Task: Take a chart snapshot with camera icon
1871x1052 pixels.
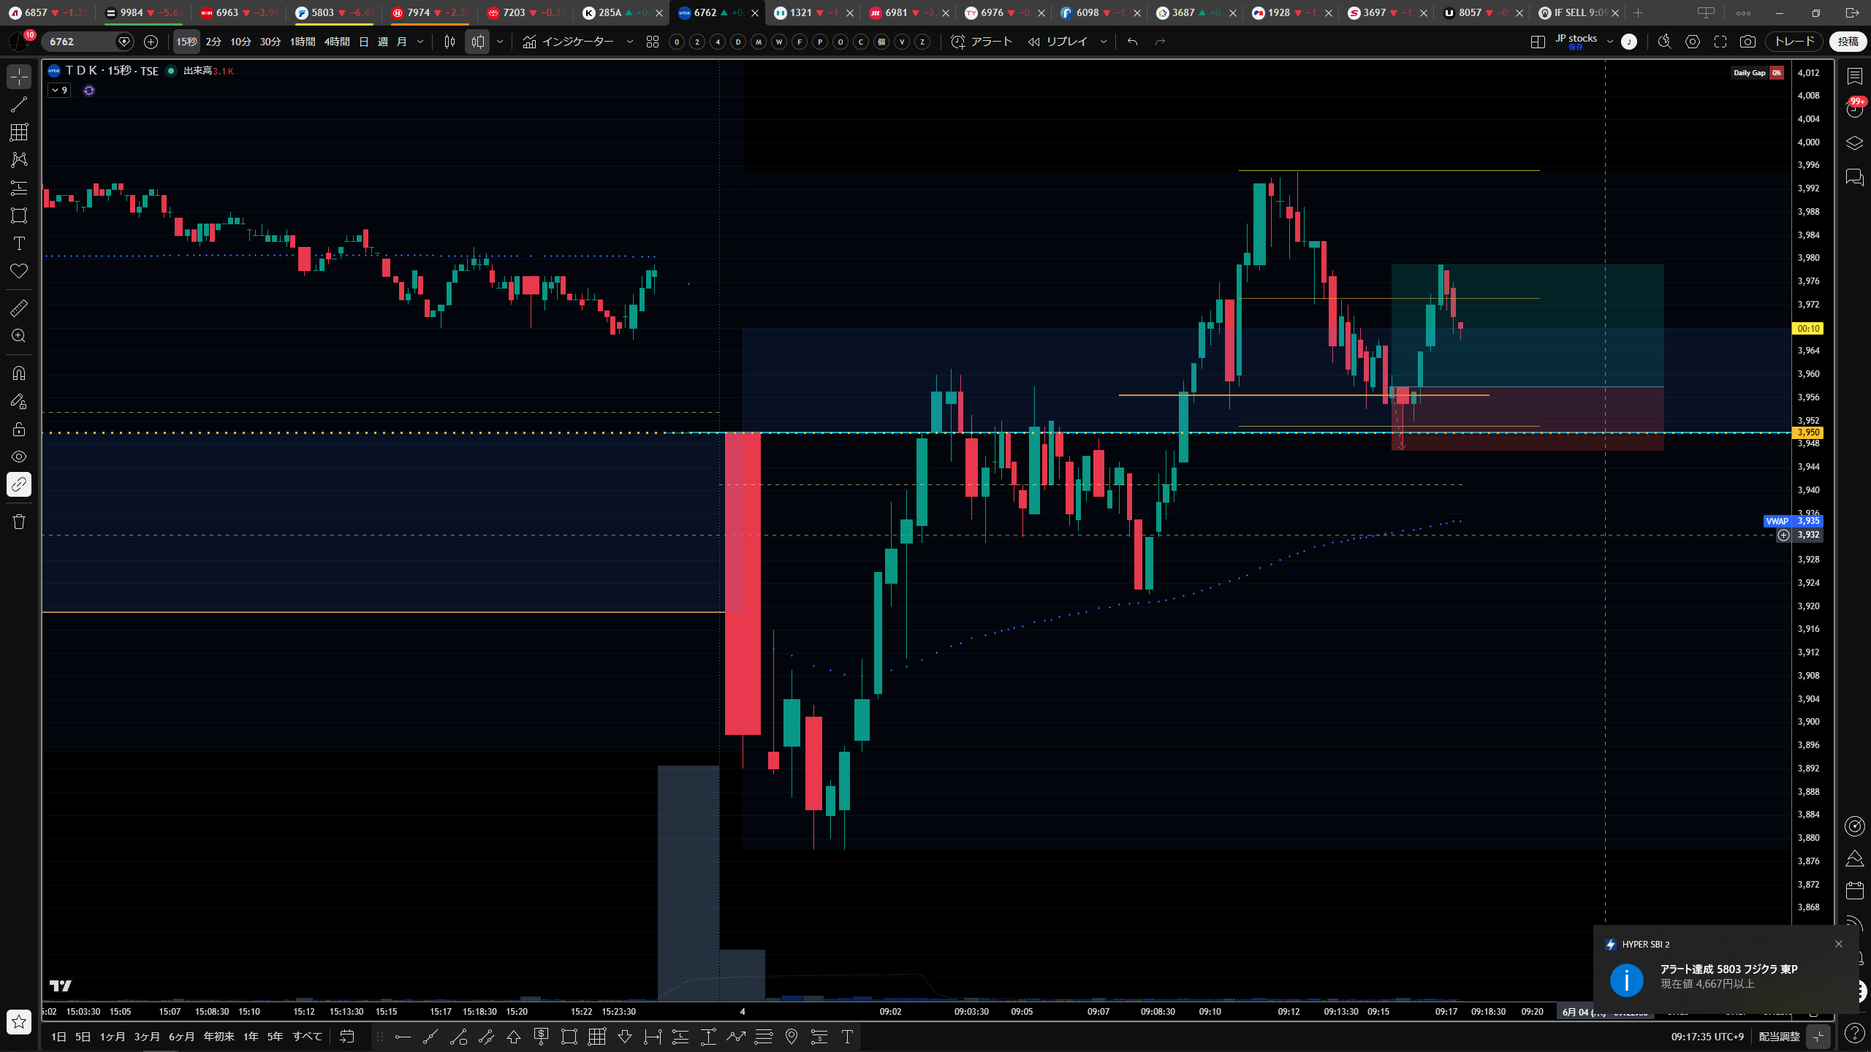Action: [1747, 42]
